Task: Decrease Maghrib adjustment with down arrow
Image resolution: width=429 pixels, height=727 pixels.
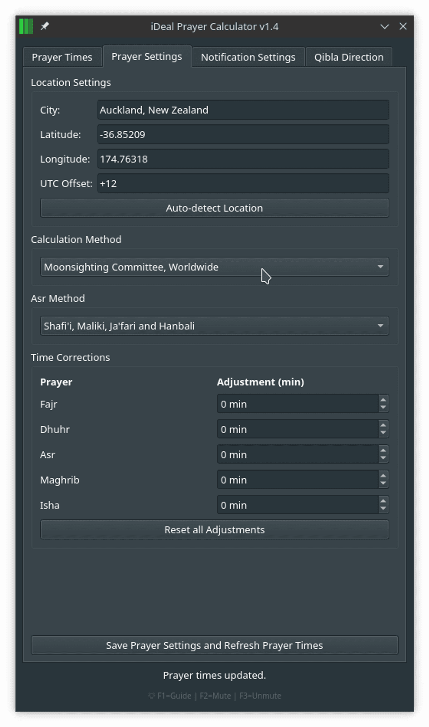Action: [x=383, y=483]
